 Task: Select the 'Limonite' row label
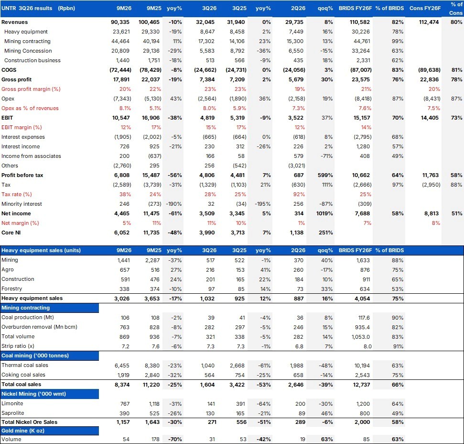point(12,403)
